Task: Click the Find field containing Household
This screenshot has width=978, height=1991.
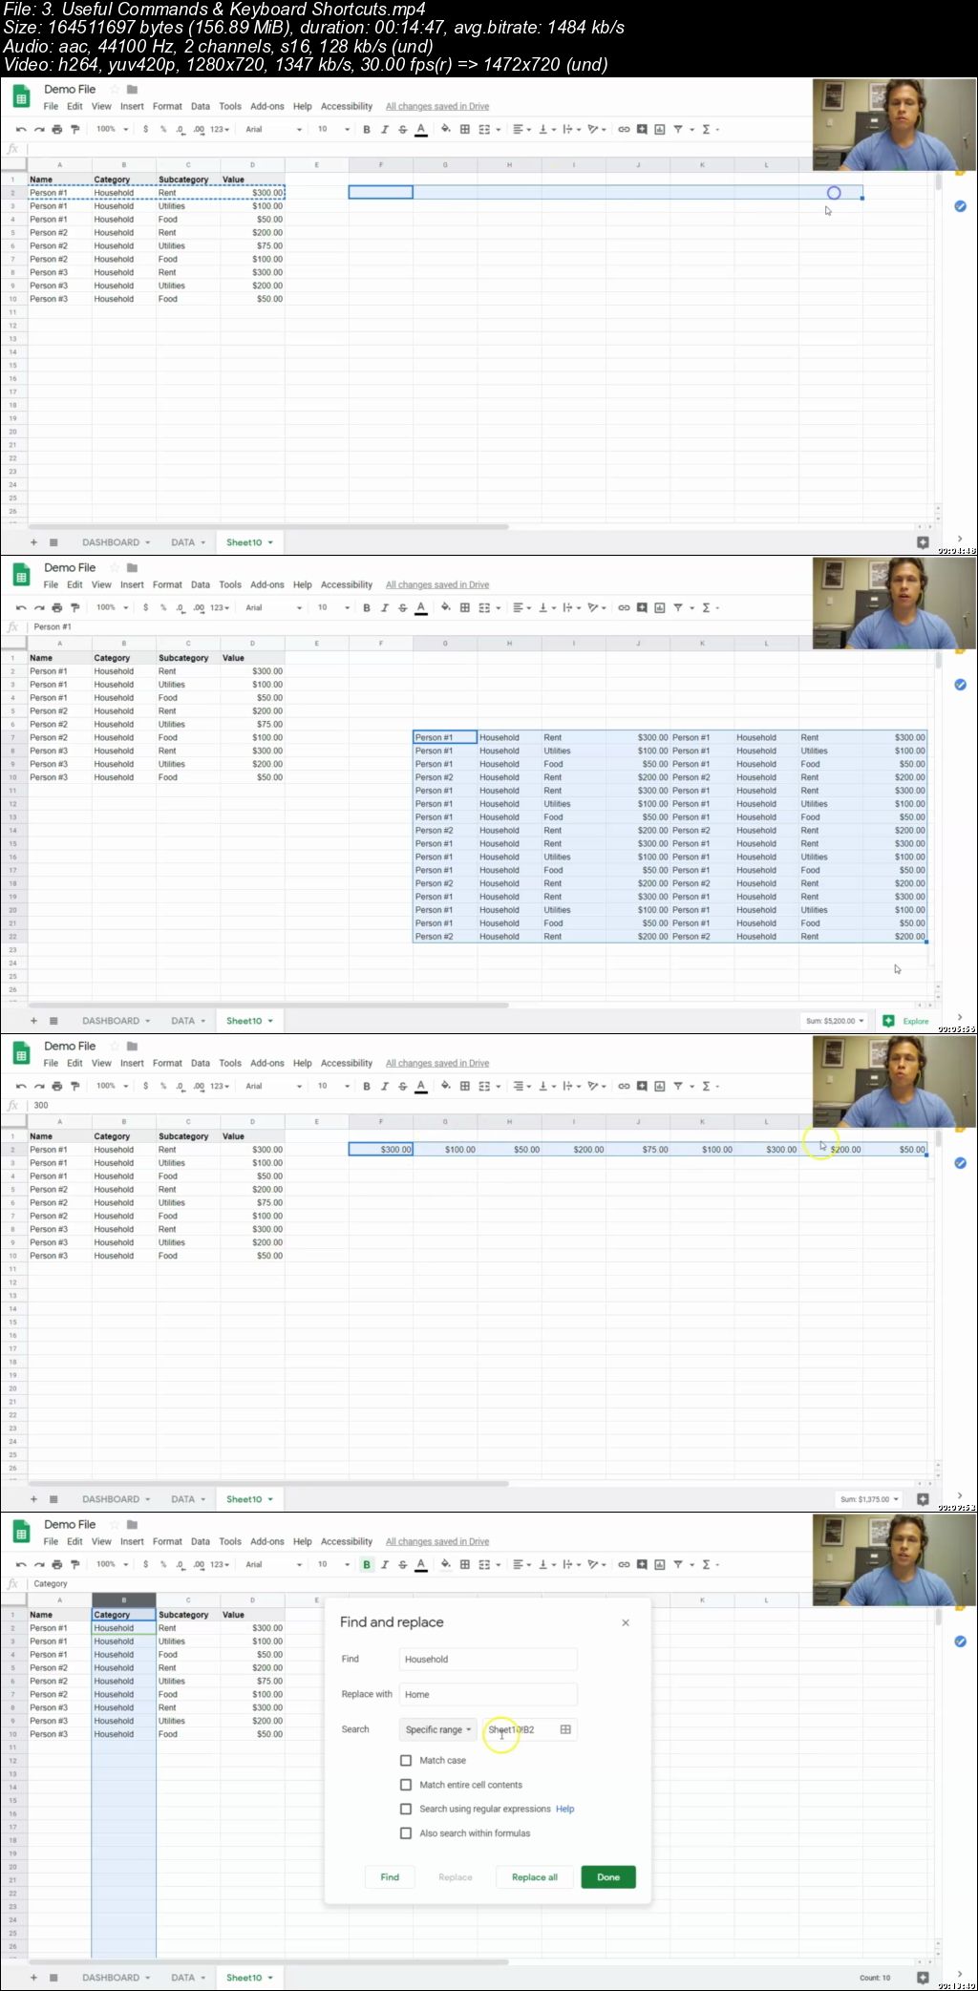Action: [488, 1660]
